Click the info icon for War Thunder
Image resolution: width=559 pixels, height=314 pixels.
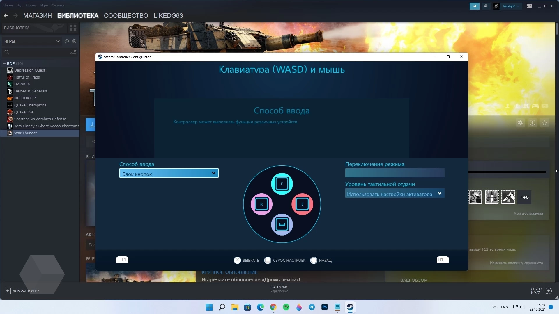[x=533, y=123]
